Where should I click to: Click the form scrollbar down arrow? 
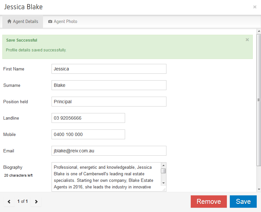click(x=258, y=189)
